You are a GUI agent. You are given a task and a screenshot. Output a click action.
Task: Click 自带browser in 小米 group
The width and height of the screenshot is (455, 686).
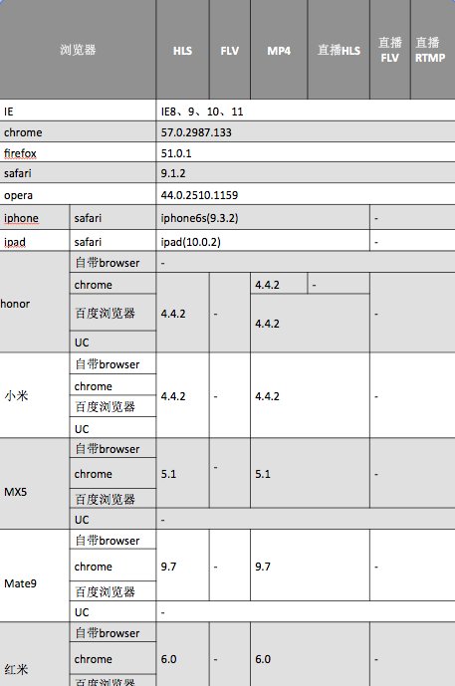coord(113,363)
